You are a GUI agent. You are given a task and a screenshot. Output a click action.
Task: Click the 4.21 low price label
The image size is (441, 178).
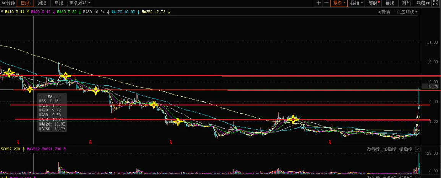[402, 138]
